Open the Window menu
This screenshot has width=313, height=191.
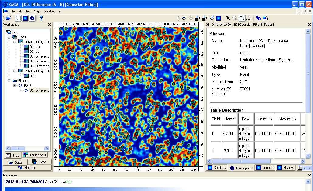point(49,11)
